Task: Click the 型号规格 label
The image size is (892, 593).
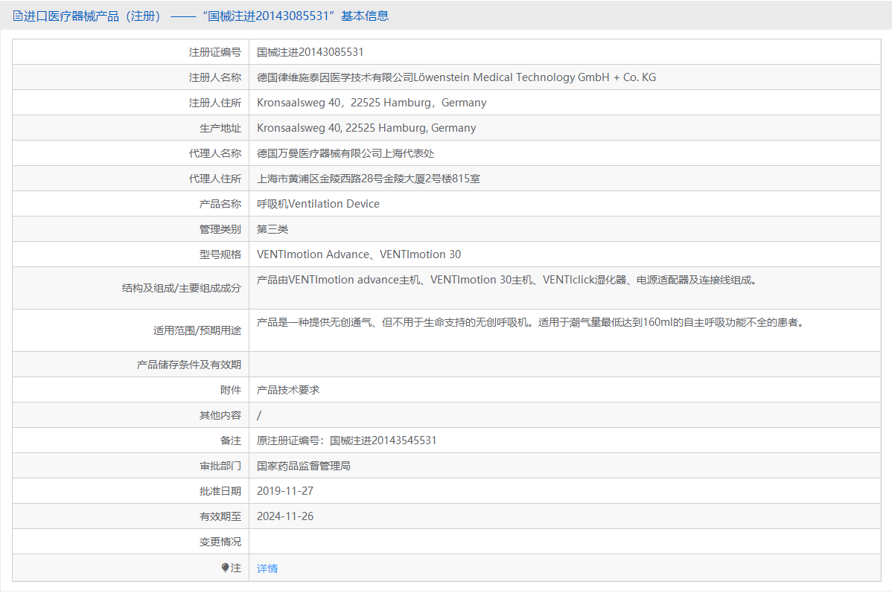Action: click(x=220, y=254)
